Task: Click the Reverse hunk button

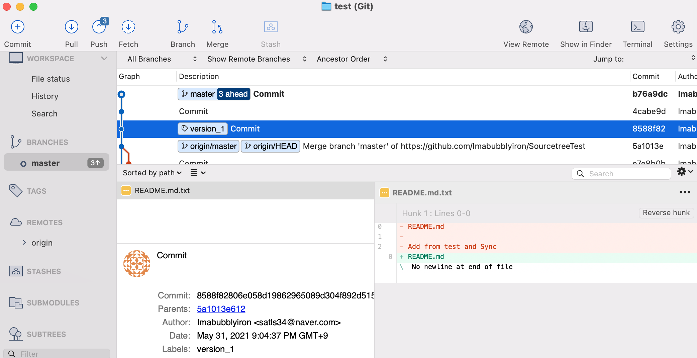Action: coord(666,213)
